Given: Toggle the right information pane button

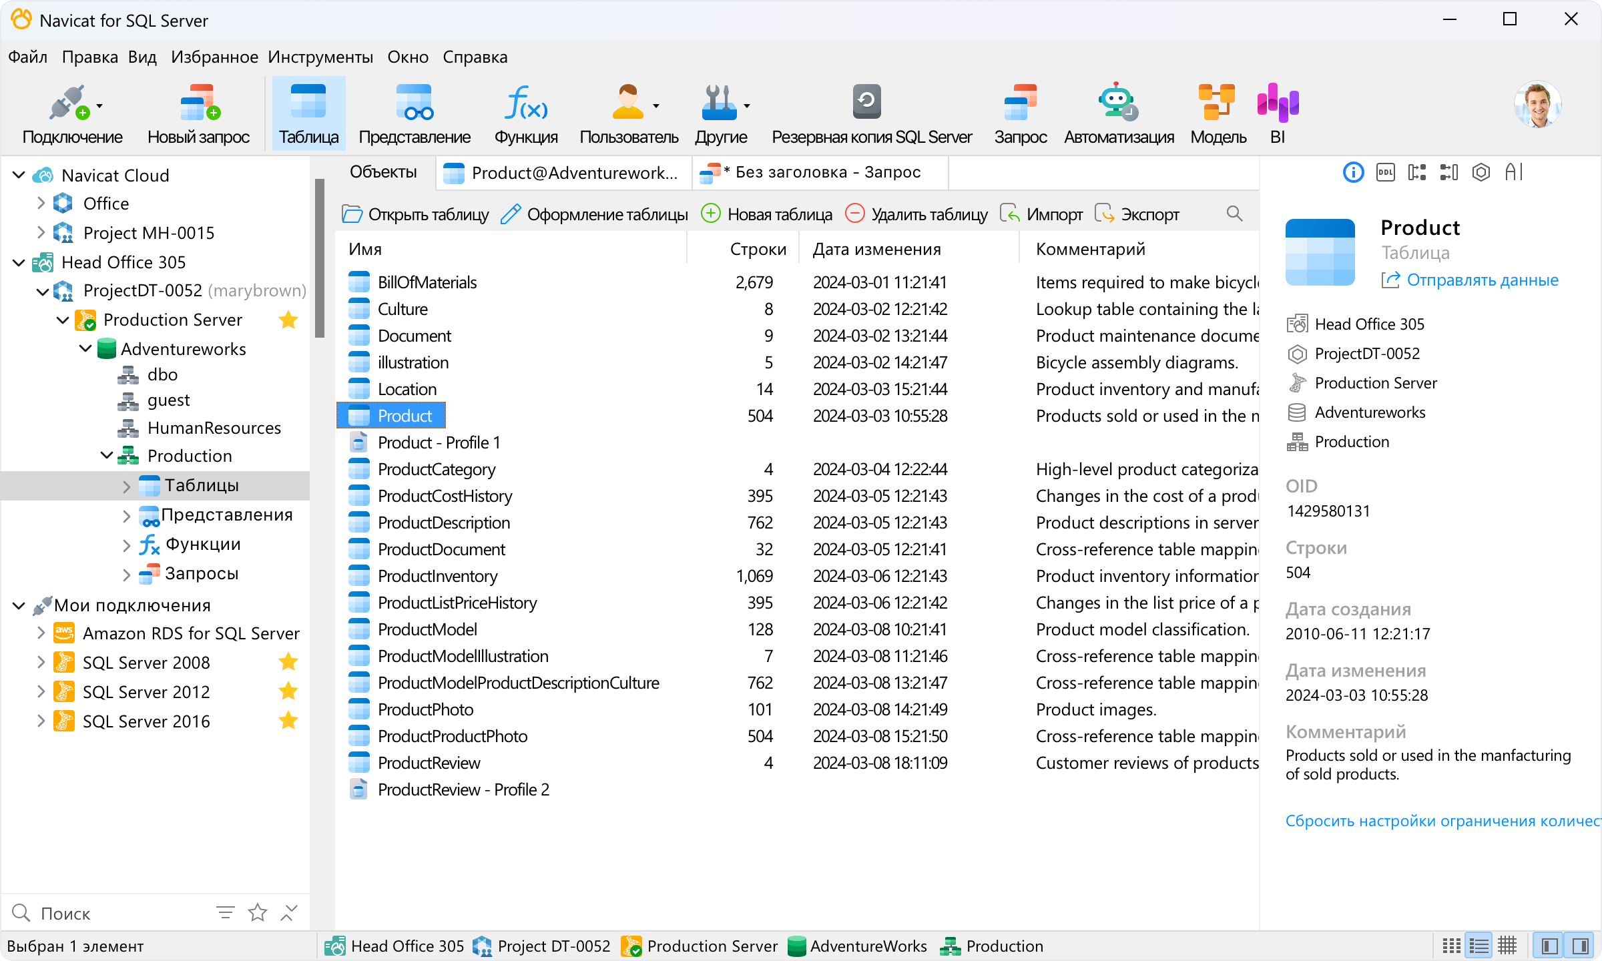Looking at the screenshot, I should [x=1579, y=946].
